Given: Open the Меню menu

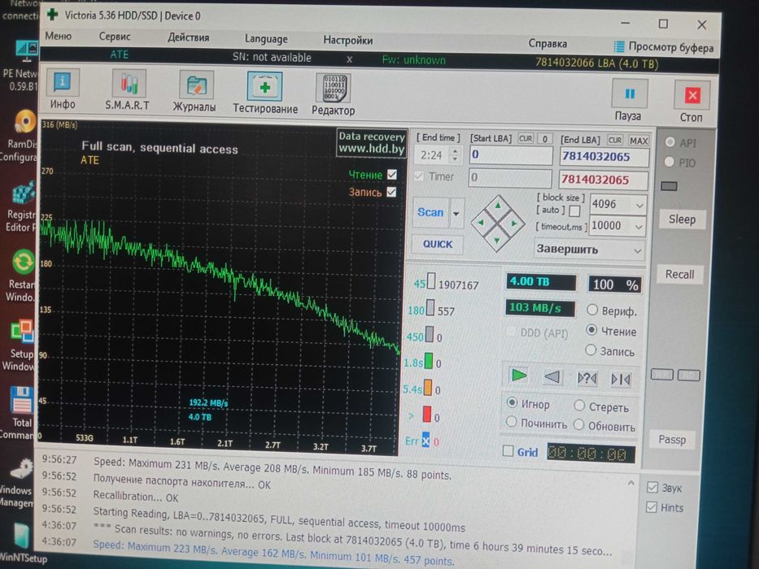Looking at the screenshot, I should point(58,36).
